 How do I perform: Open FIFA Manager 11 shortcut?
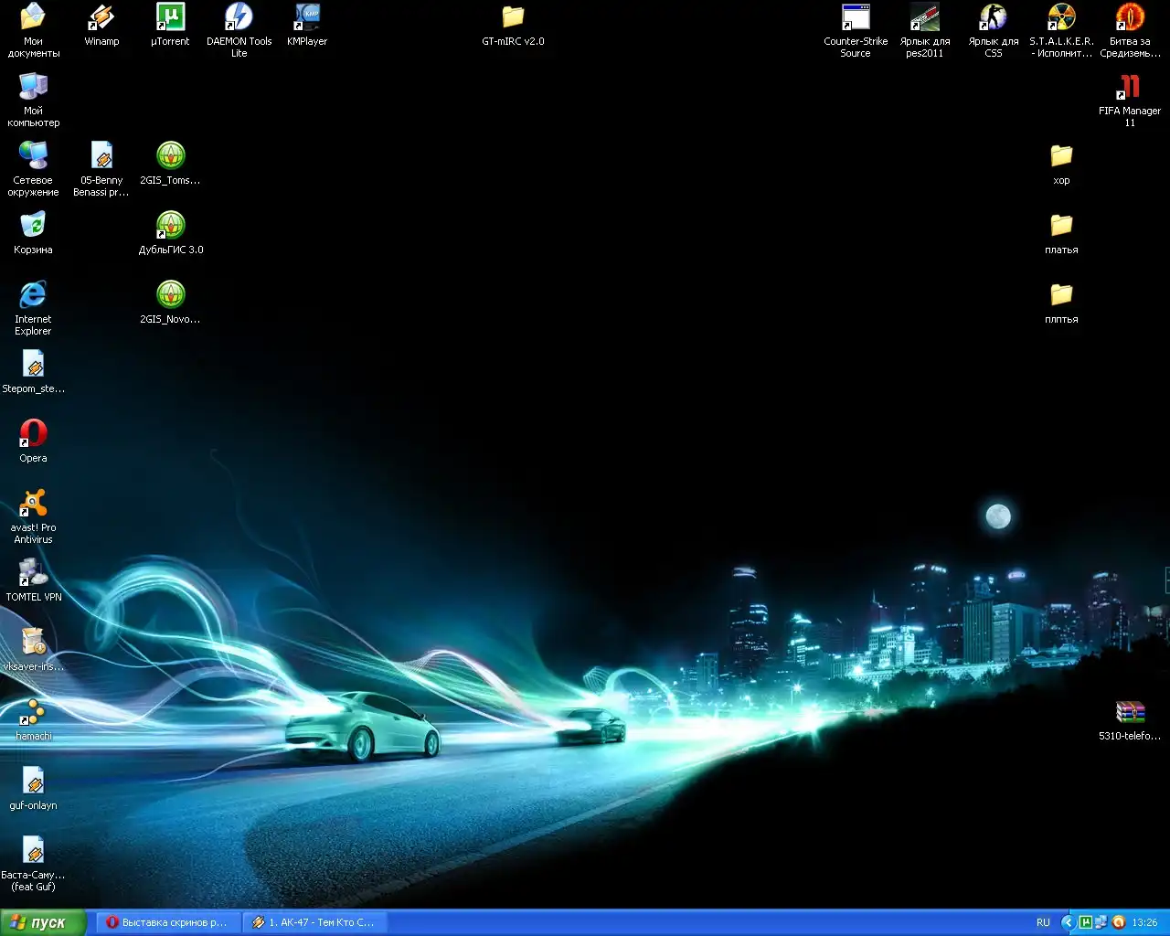point(1130,88)
